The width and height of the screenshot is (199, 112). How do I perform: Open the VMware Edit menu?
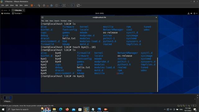pyautogui.click(x=7, y=5)
